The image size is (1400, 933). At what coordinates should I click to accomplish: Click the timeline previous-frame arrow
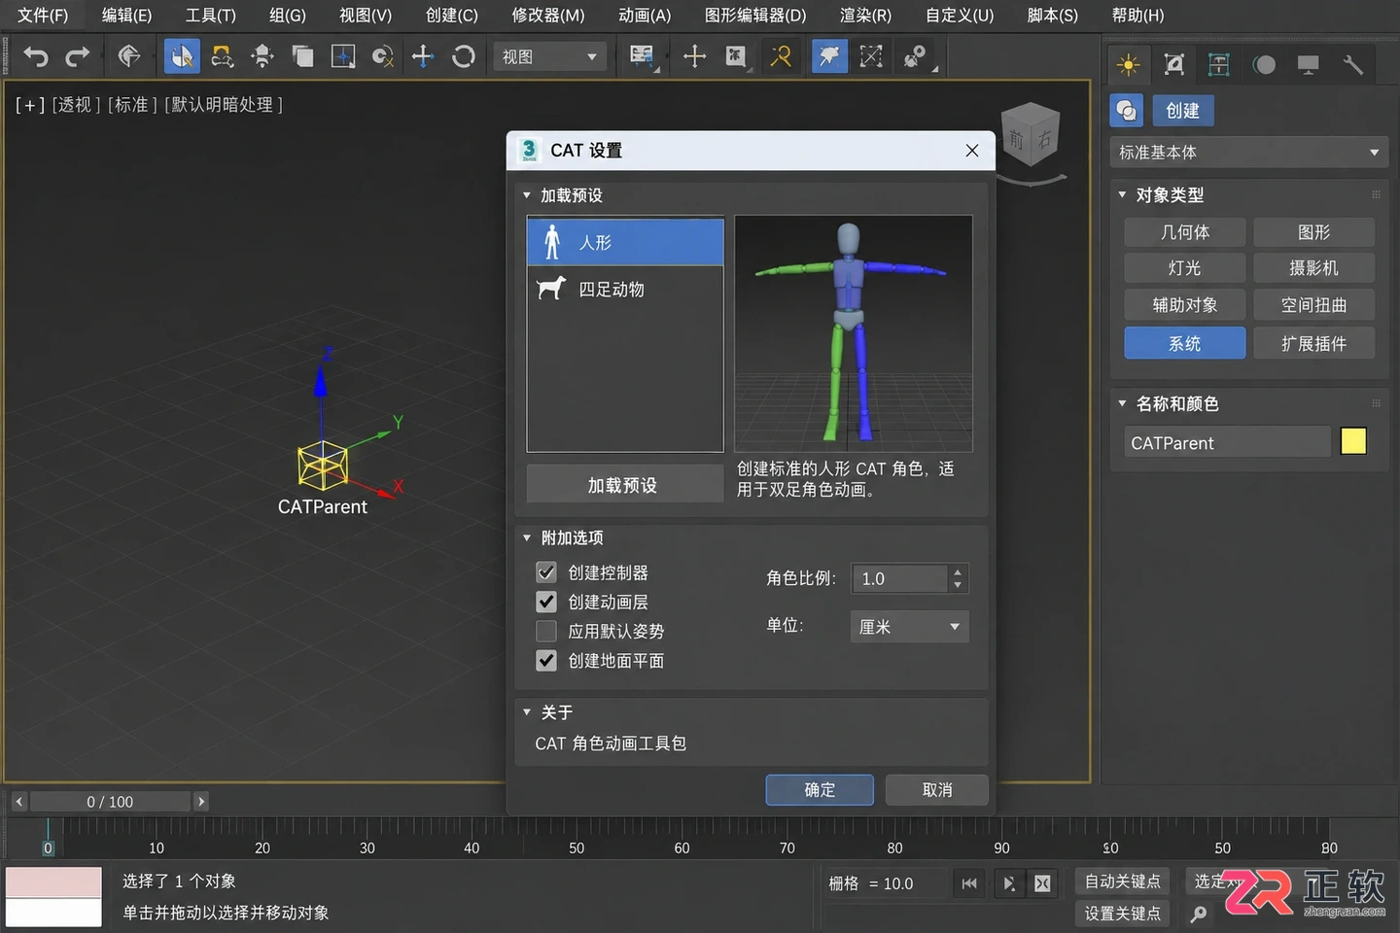pyautogui.click(x=19, y=802)
